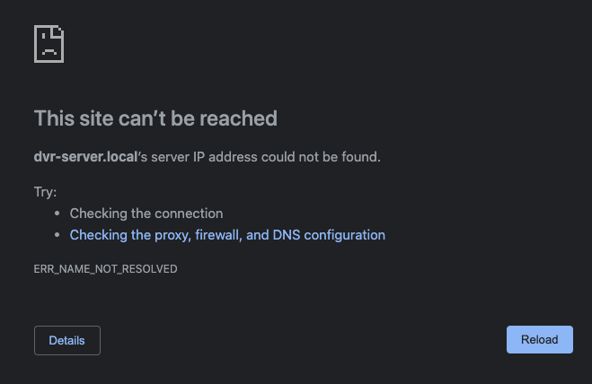Click the ERR_NAME_NOT_RESOLVED error code
The image size is (592, 384).
click(105, 268)
